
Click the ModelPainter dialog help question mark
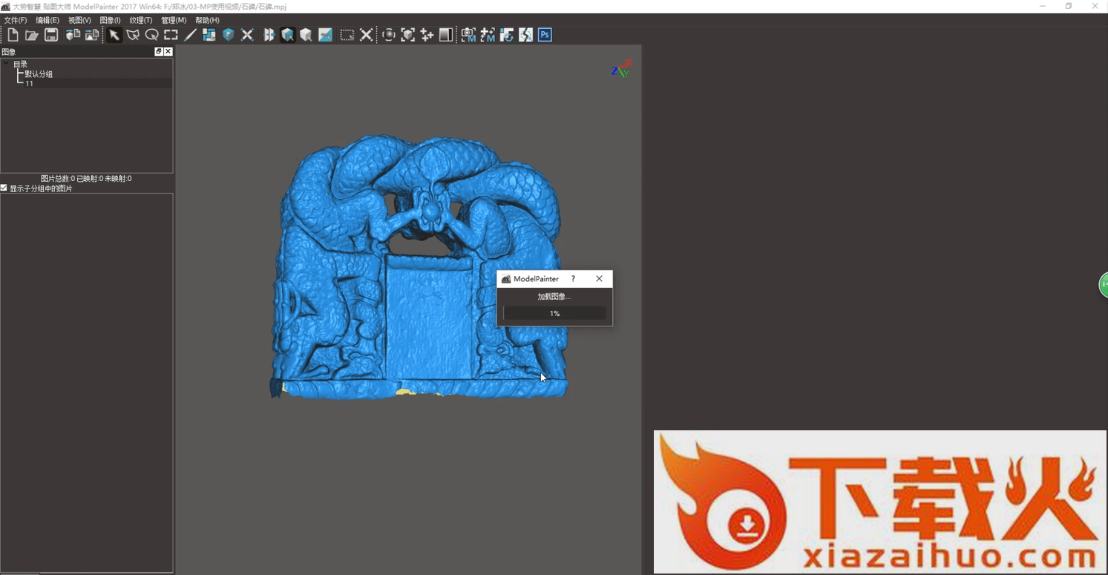pos(573,279)
